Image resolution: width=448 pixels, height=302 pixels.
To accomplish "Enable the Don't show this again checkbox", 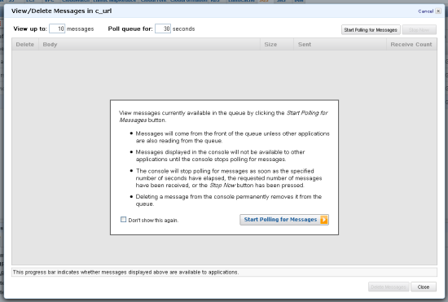I will pos(123,220).
